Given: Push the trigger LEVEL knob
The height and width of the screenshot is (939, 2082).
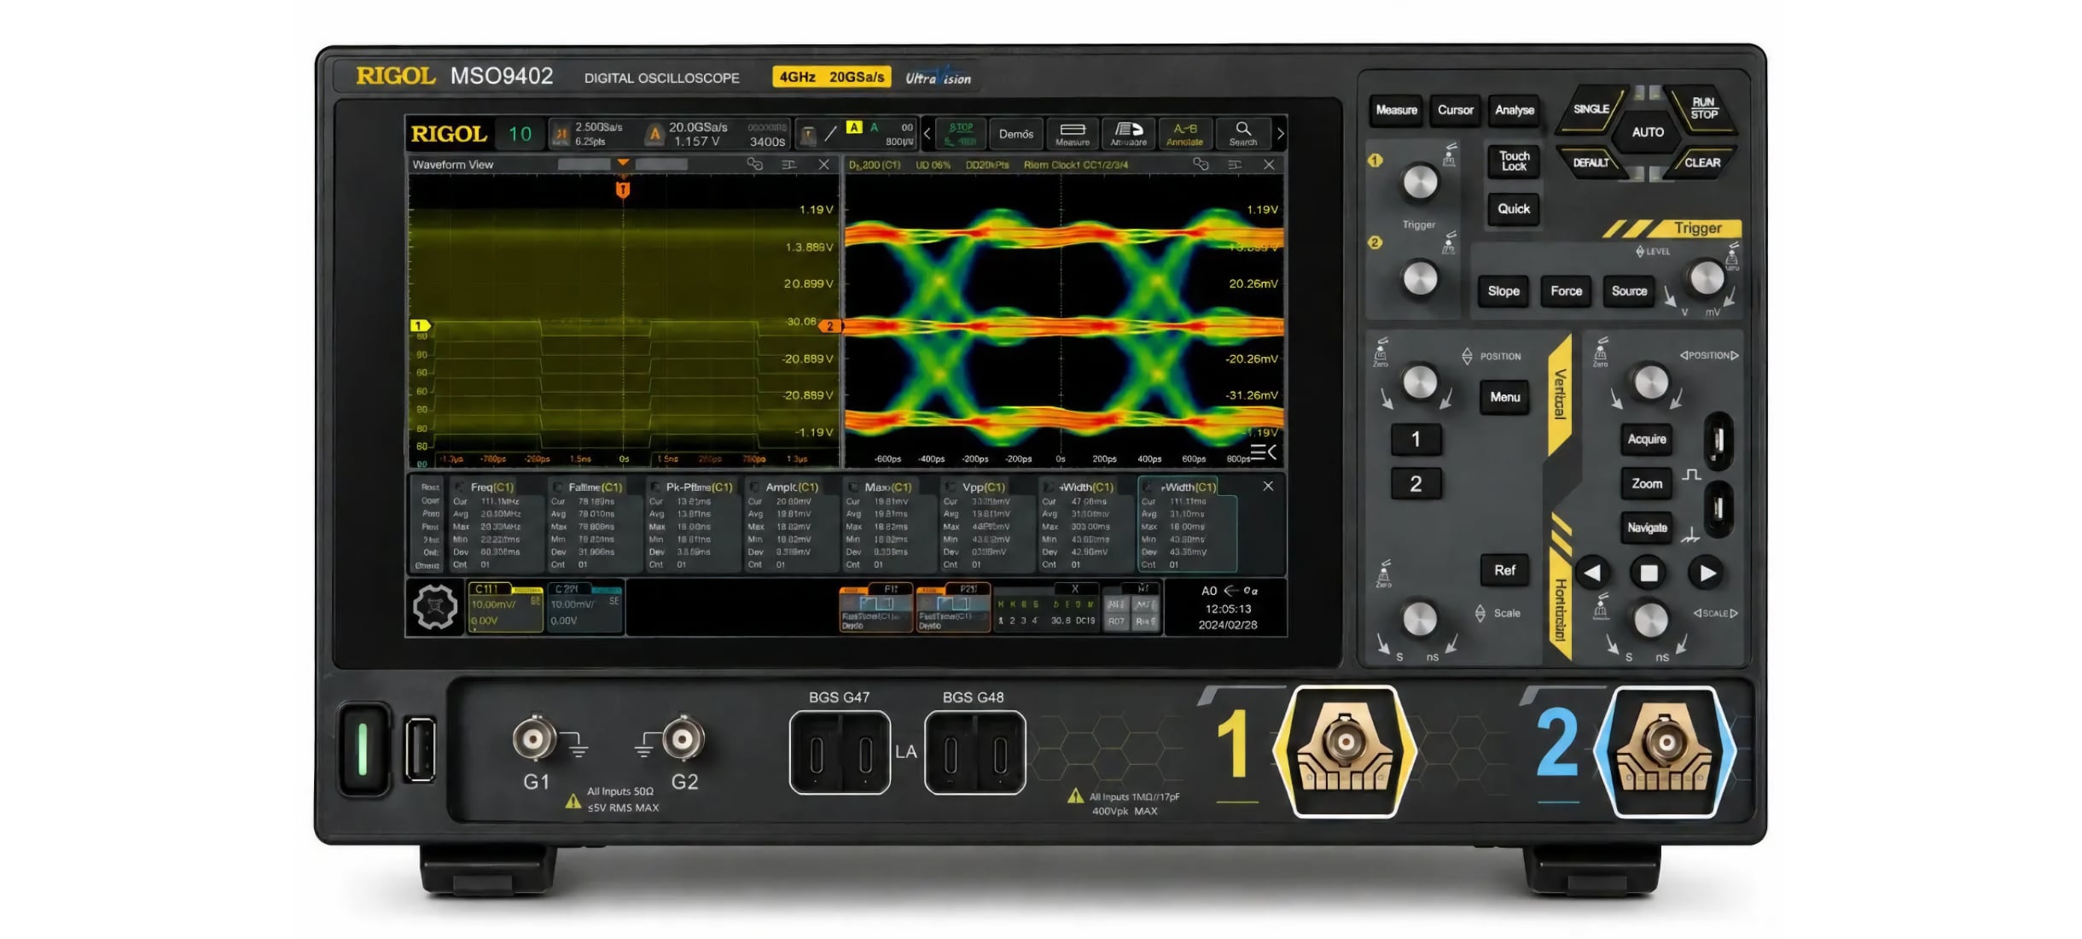Looking at the screenshot, I should [1707, 278].
